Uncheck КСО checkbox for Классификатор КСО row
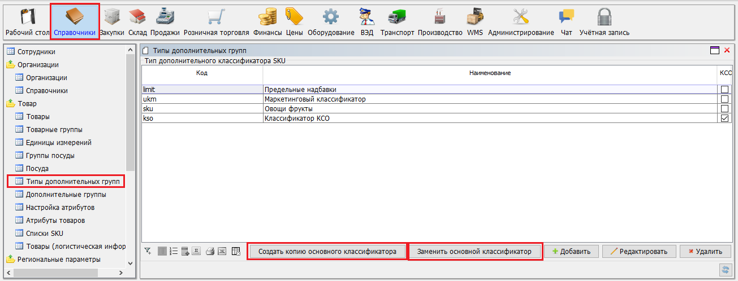 tap(724, 118)
